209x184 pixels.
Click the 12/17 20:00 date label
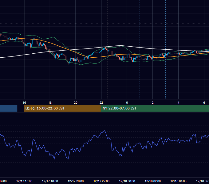pos(76,181)
